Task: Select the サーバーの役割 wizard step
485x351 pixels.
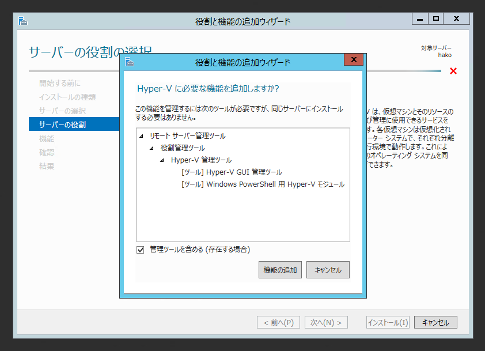Action: [x=74, y=124]
